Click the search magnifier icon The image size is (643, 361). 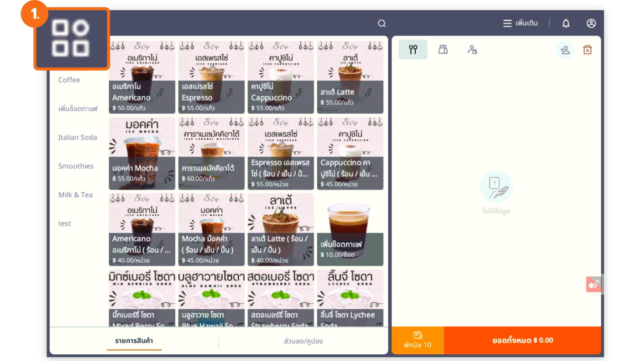[382, 23]
